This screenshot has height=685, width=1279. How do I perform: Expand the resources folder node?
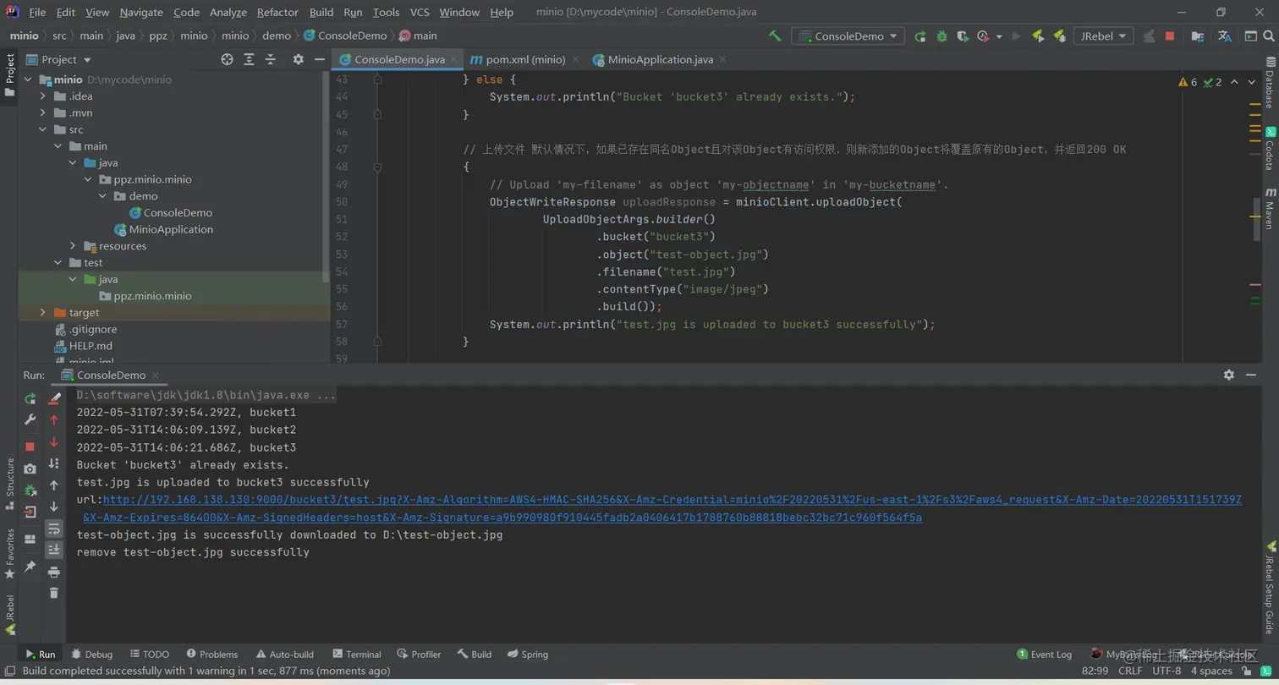click(x=73, y=246)
